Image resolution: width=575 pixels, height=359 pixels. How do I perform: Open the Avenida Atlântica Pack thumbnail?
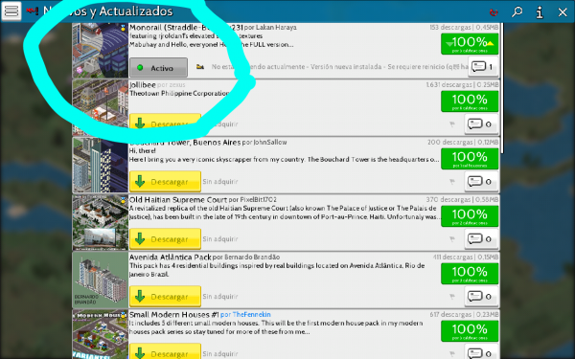tap(100, 280)
